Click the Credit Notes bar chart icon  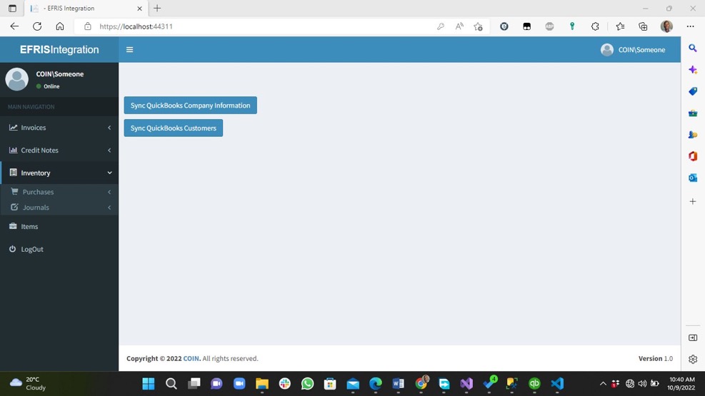click(13, 150)
